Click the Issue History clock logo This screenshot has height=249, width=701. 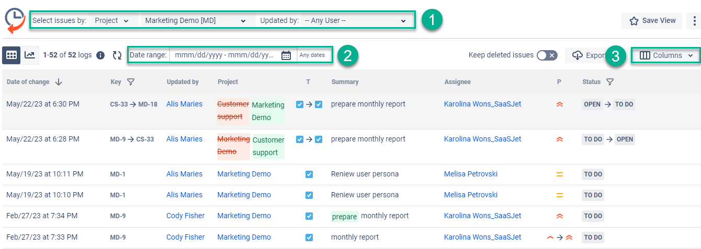(15, 20)
